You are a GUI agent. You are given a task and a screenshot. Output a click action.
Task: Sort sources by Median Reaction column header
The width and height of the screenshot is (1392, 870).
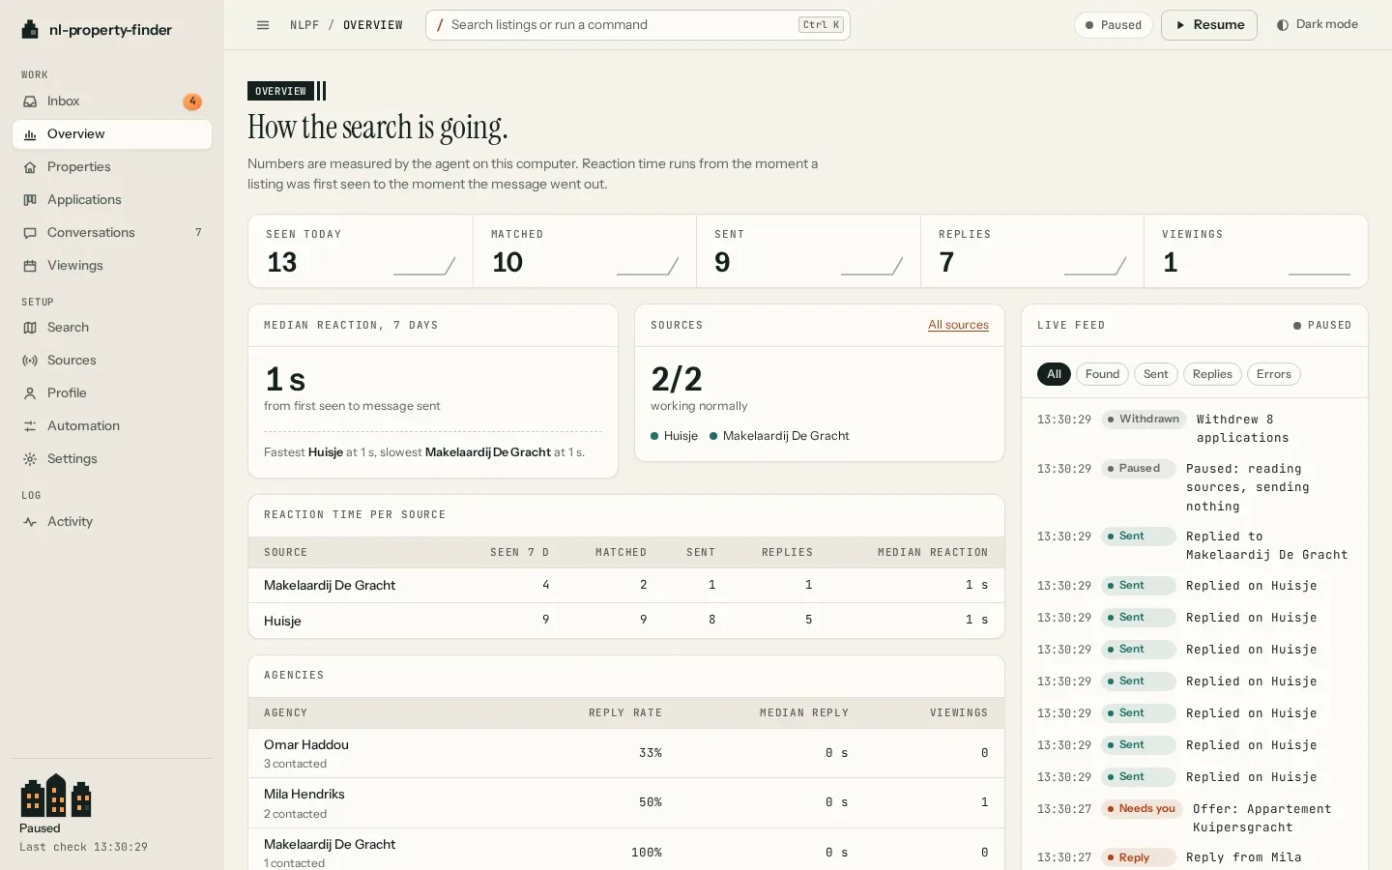click(x=933, y=553)
